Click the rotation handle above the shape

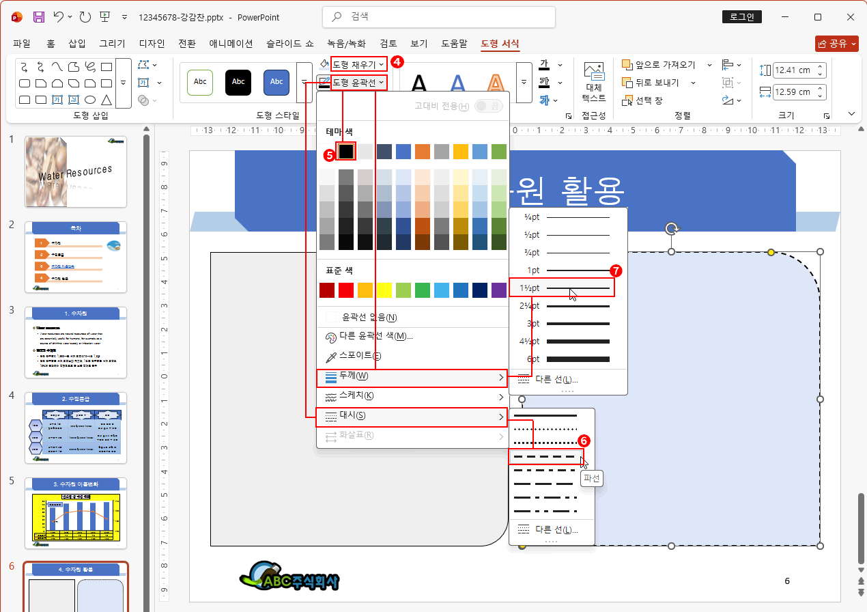[672, 228]
